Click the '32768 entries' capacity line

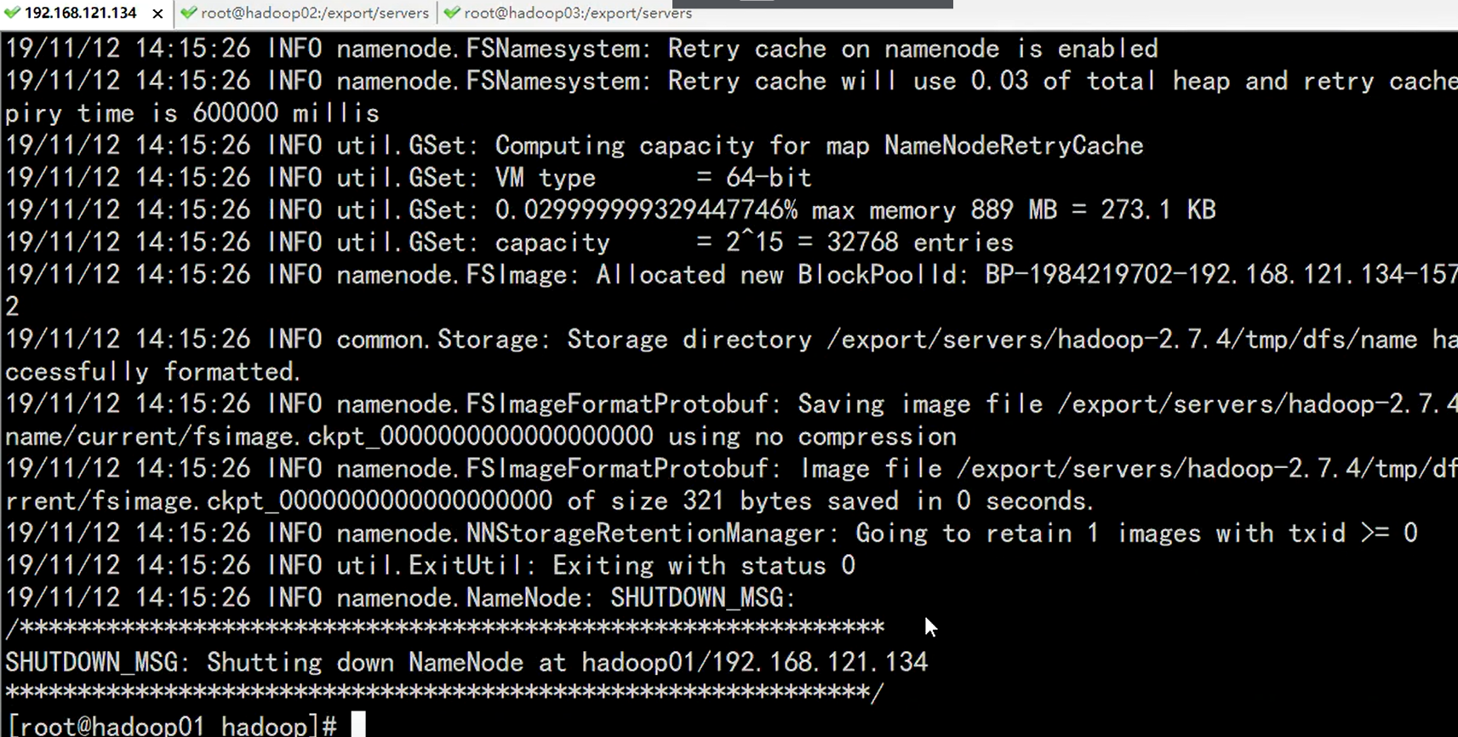pyautogui.click(x=919, y=242)
